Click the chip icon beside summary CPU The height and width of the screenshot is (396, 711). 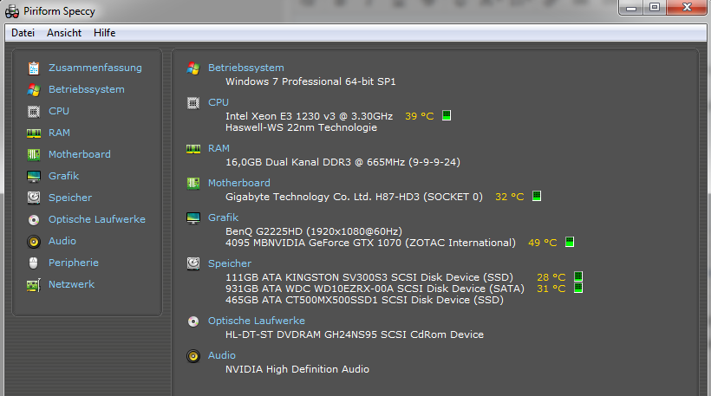[193, 103]
